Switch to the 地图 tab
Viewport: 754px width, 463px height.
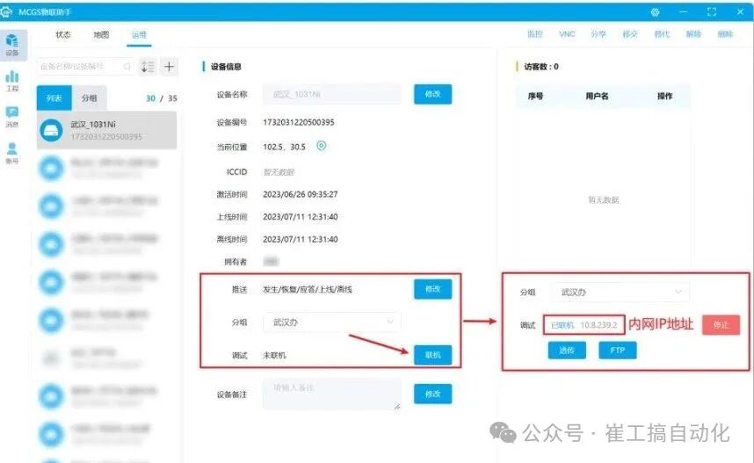pos(101,34)
